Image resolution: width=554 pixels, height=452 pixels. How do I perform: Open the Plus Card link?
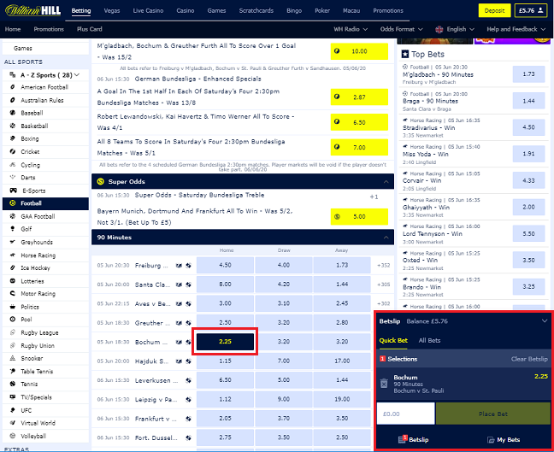(x=90, y=29)
